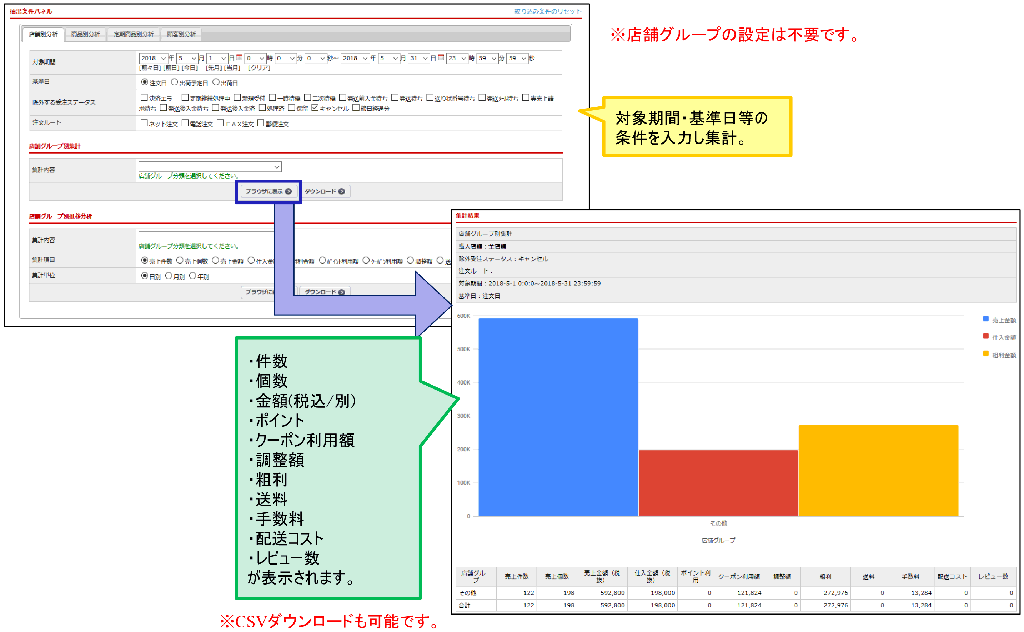Click arrow icon on lower ダウンロード button
1024x632 pixels.
point(342,292)
